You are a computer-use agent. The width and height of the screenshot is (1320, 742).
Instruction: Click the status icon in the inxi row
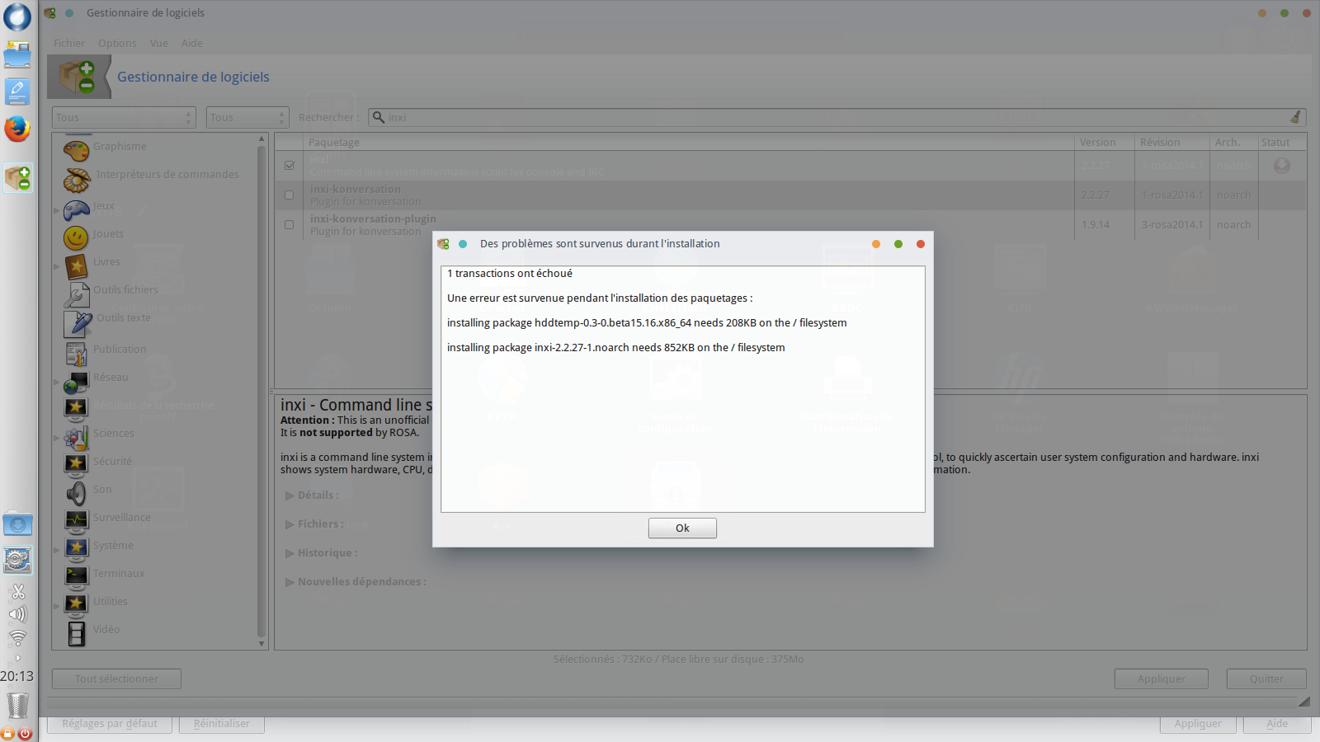(1281, 166)
